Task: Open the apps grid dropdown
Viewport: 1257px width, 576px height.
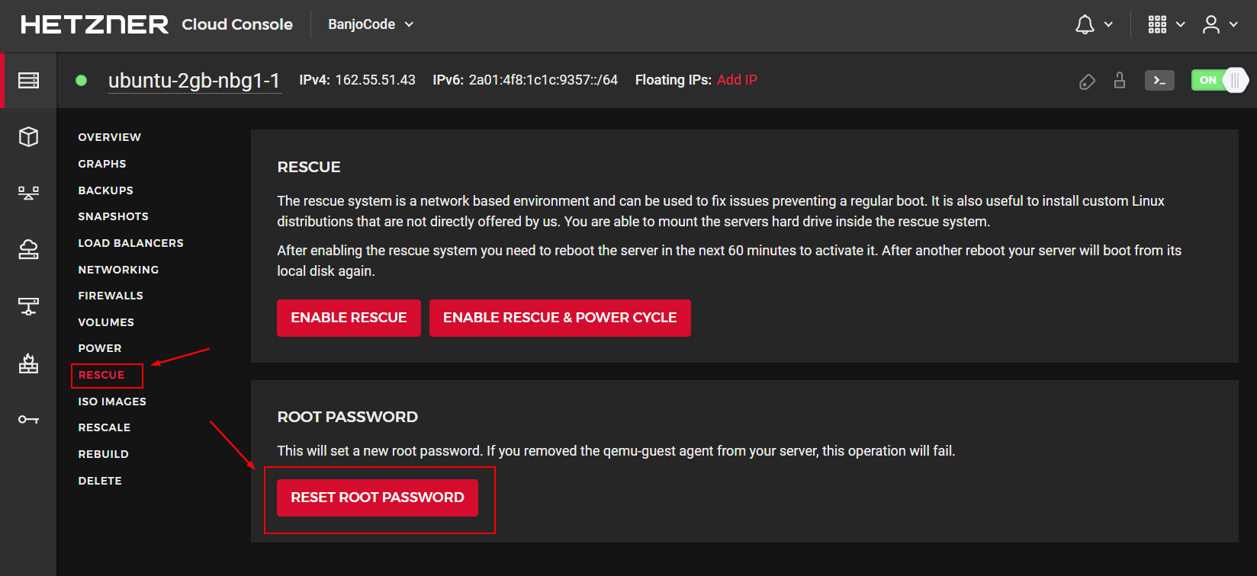Action: [1166, 24]
